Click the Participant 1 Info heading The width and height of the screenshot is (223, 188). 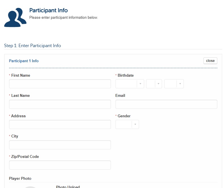(24, 61)
